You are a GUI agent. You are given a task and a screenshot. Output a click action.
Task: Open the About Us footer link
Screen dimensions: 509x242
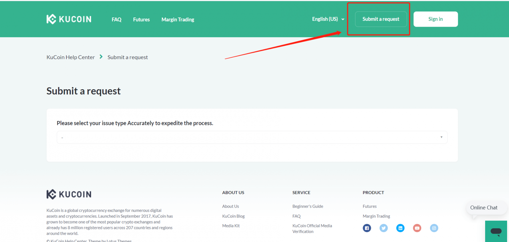point(231,206)
